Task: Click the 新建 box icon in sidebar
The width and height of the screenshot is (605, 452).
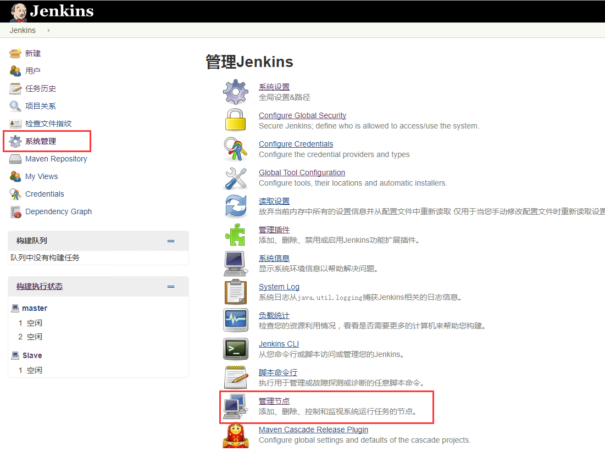Action: (x=15, y=53)
